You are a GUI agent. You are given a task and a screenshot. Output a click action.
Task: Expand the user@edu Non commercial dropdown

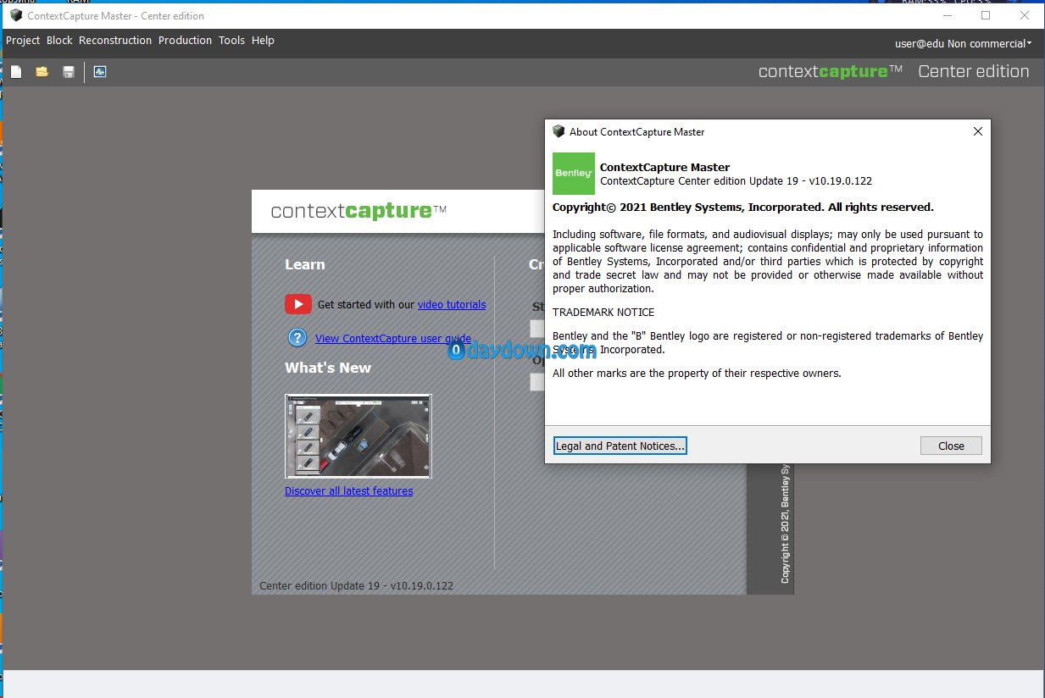[964, 43]
